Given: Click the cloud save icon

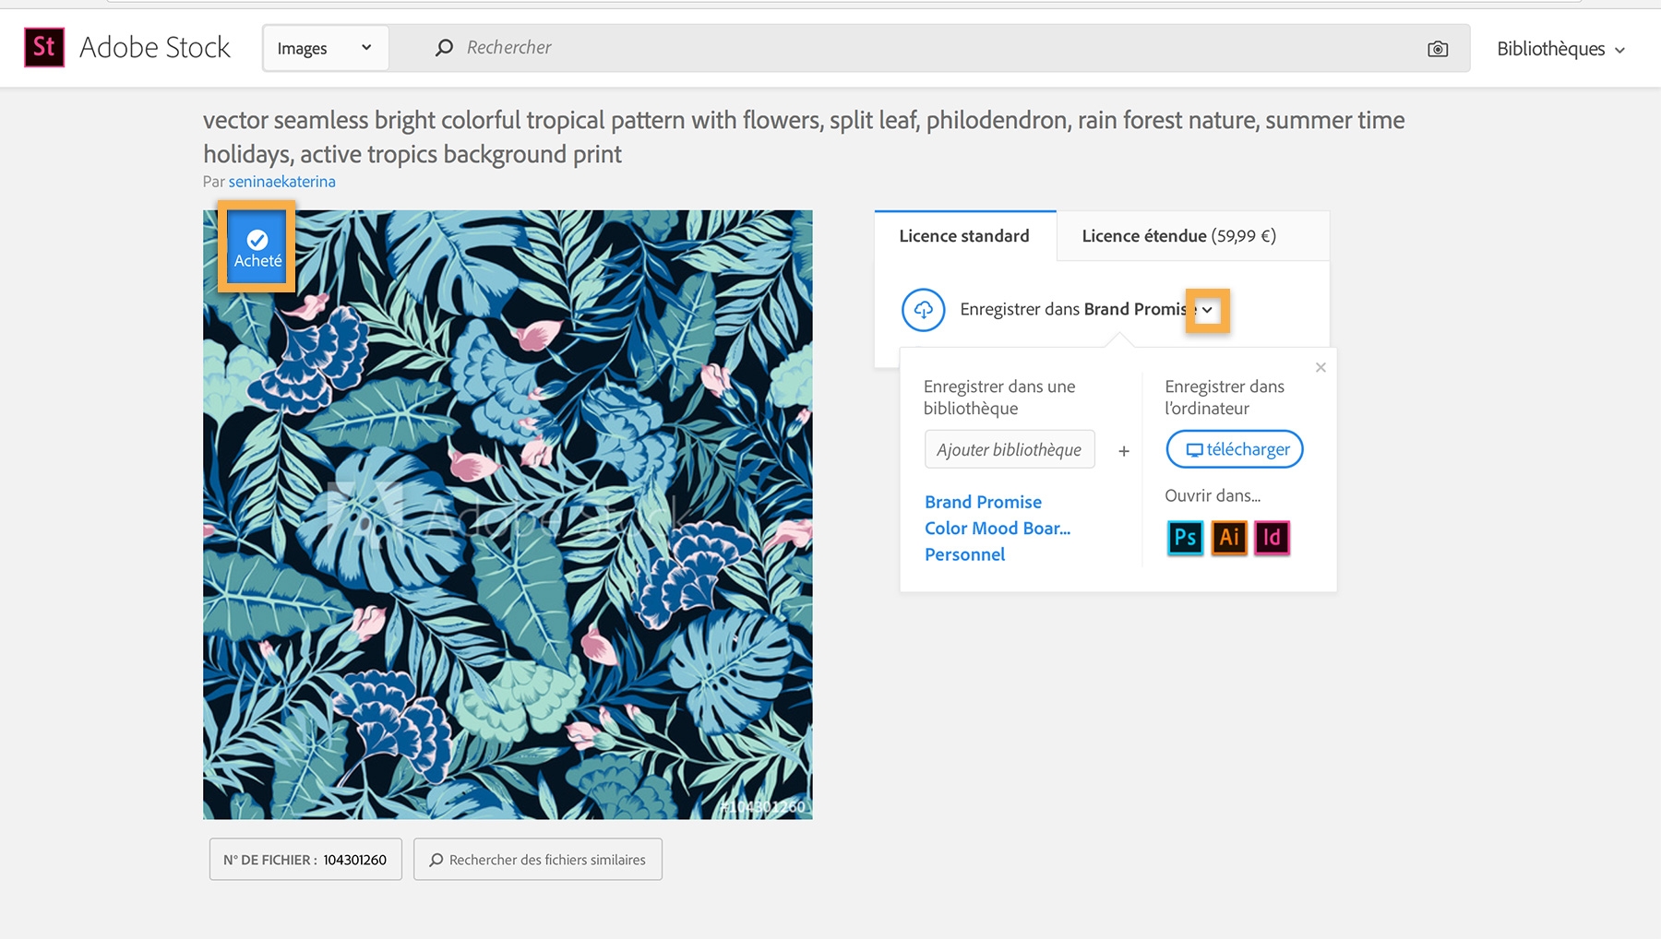Looking at the screenshot, I should (x=923, y=310).
